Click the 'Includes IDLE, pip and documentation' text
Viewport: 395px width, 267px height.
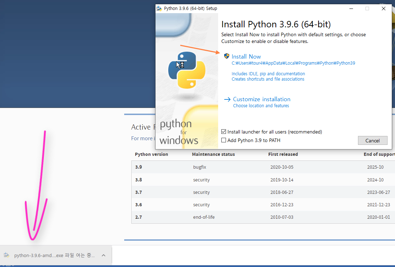point(268,73)
